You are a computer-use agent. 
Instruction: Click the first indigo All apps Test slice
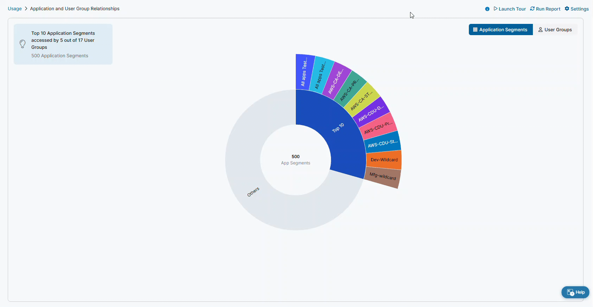(305, 72)
